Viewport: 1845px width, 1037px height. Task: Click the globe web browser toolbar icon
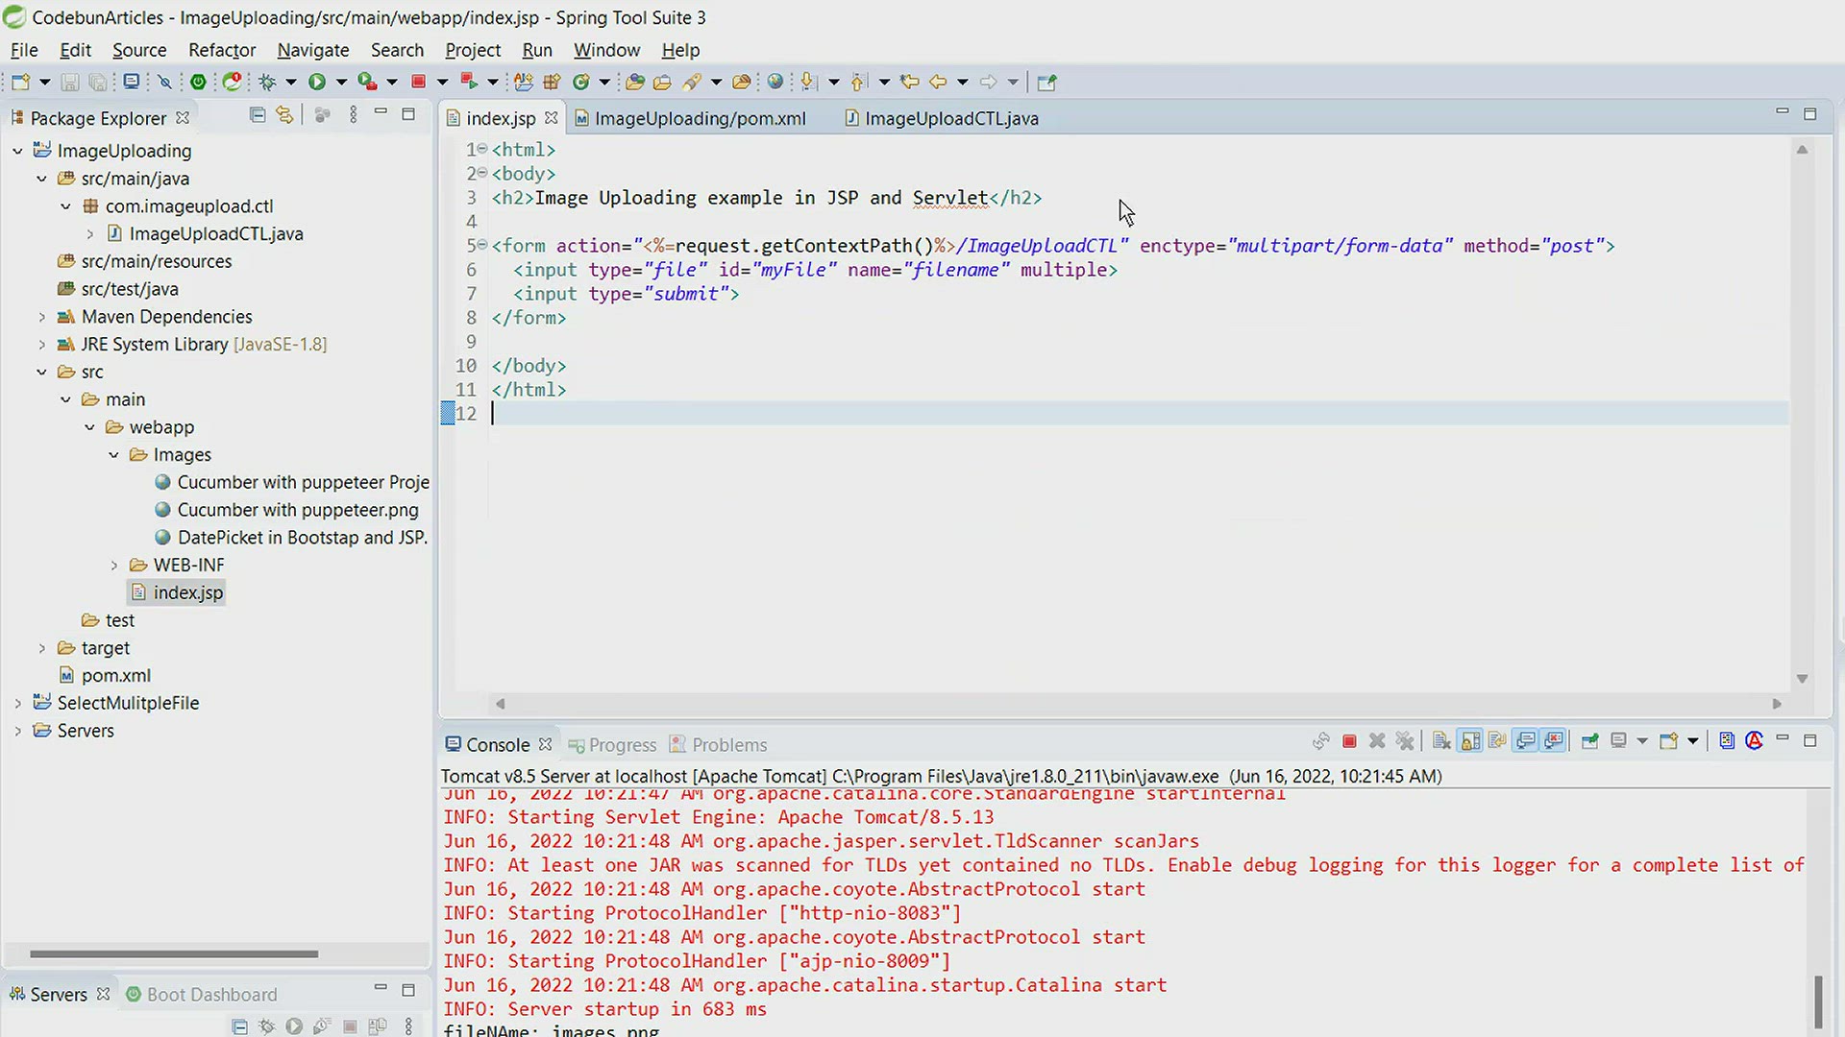click(x=775, y=83)
